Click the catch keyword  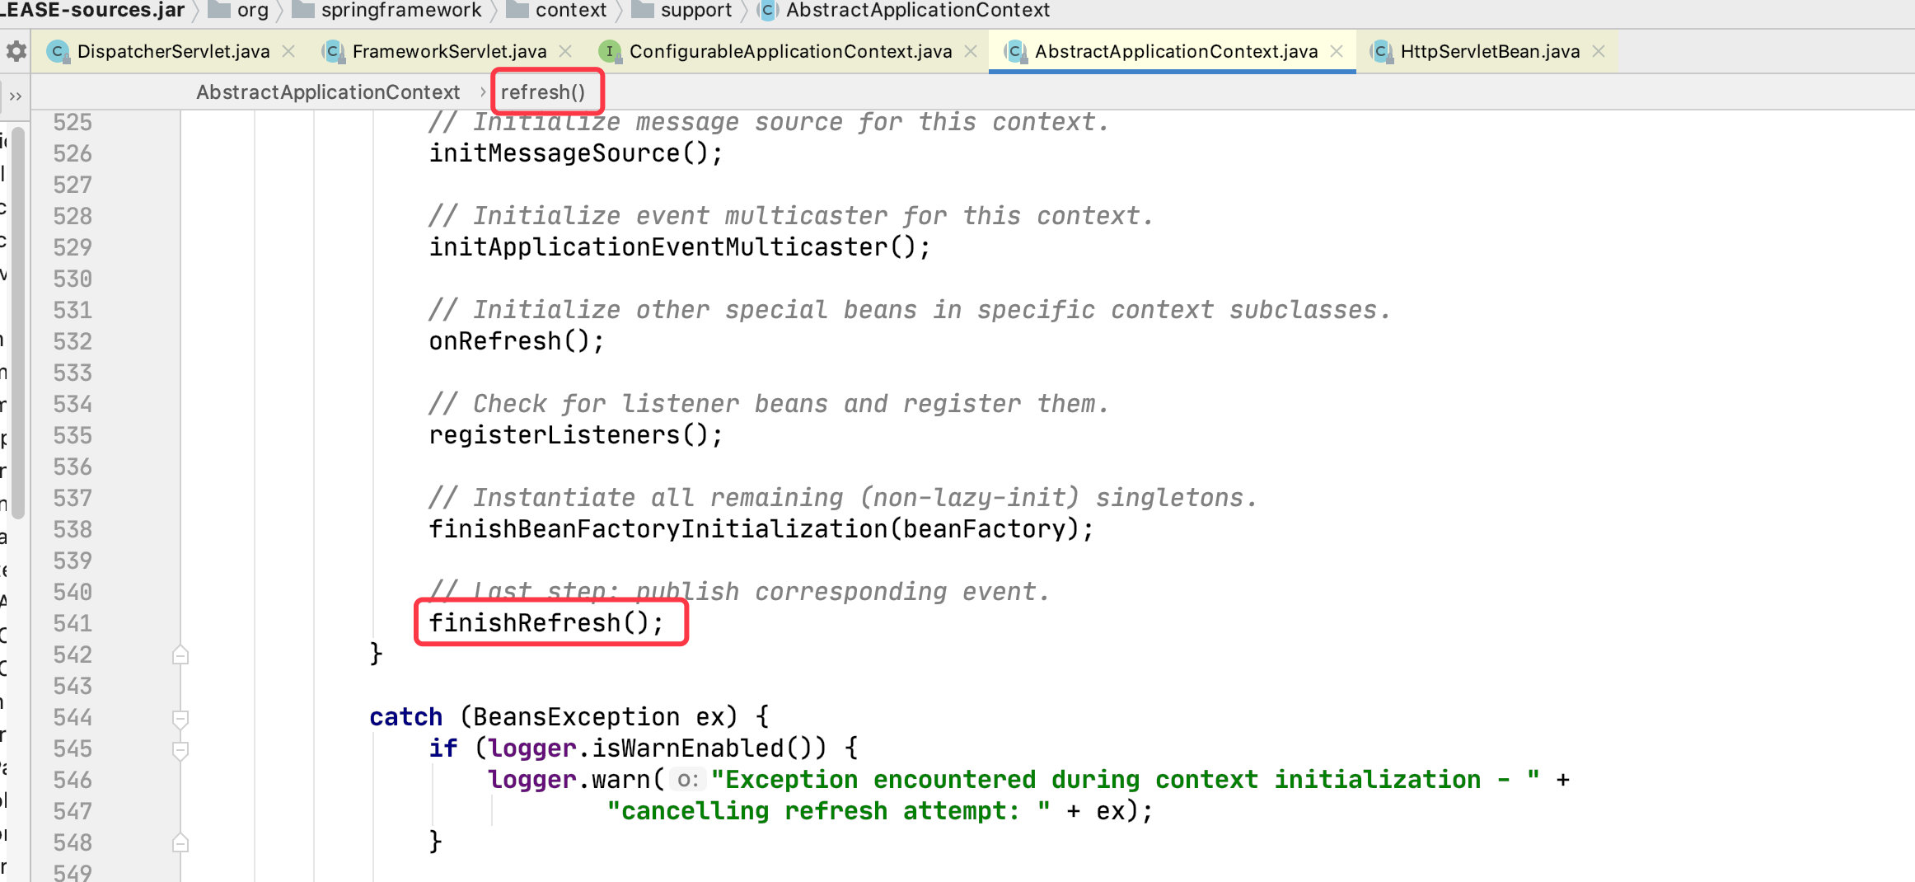pyautogui.click(x=405, y=717)
